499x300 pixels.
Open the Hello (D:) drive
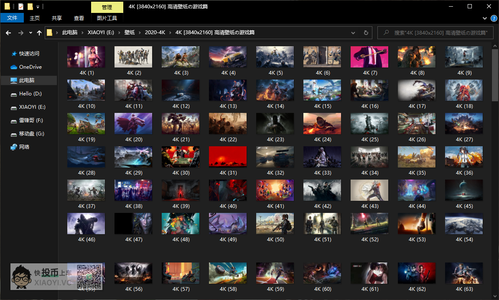tap(30, 94)
